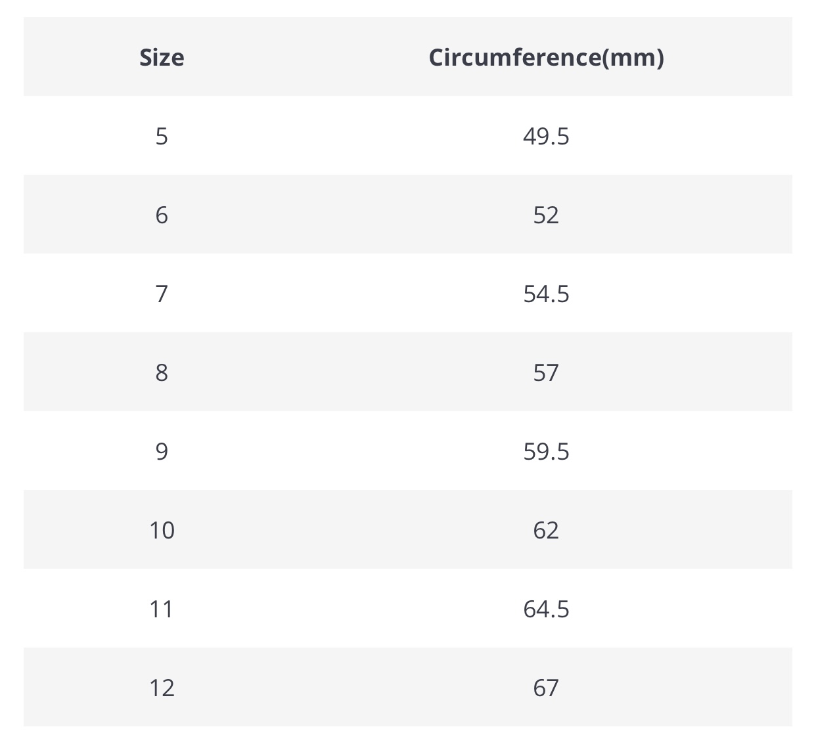Click the header row background between columns

coord(302,56)
